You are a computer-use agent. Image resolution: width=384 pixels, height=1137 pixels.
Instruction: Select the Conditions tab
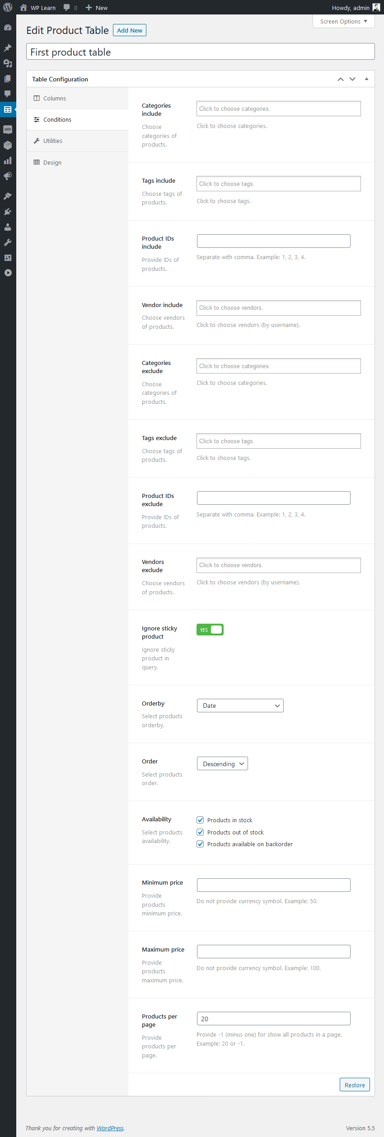(x=77, y=119)
